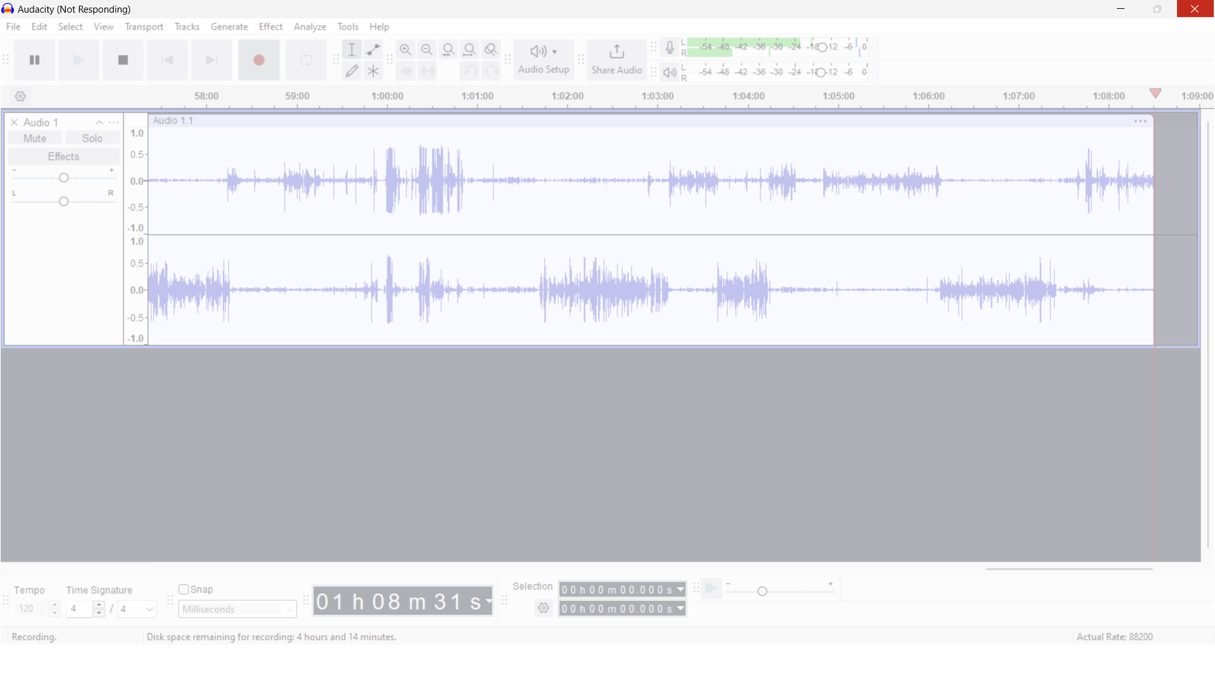The height and width of the screenshot is (683, 1215).
Task: Pause the recording
Action: click(x=35, y=60)
